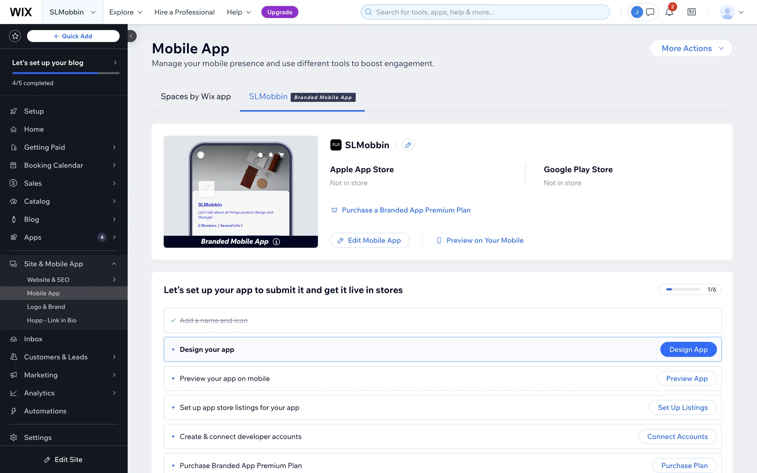Focus the search for tools field

click(485, 12)
